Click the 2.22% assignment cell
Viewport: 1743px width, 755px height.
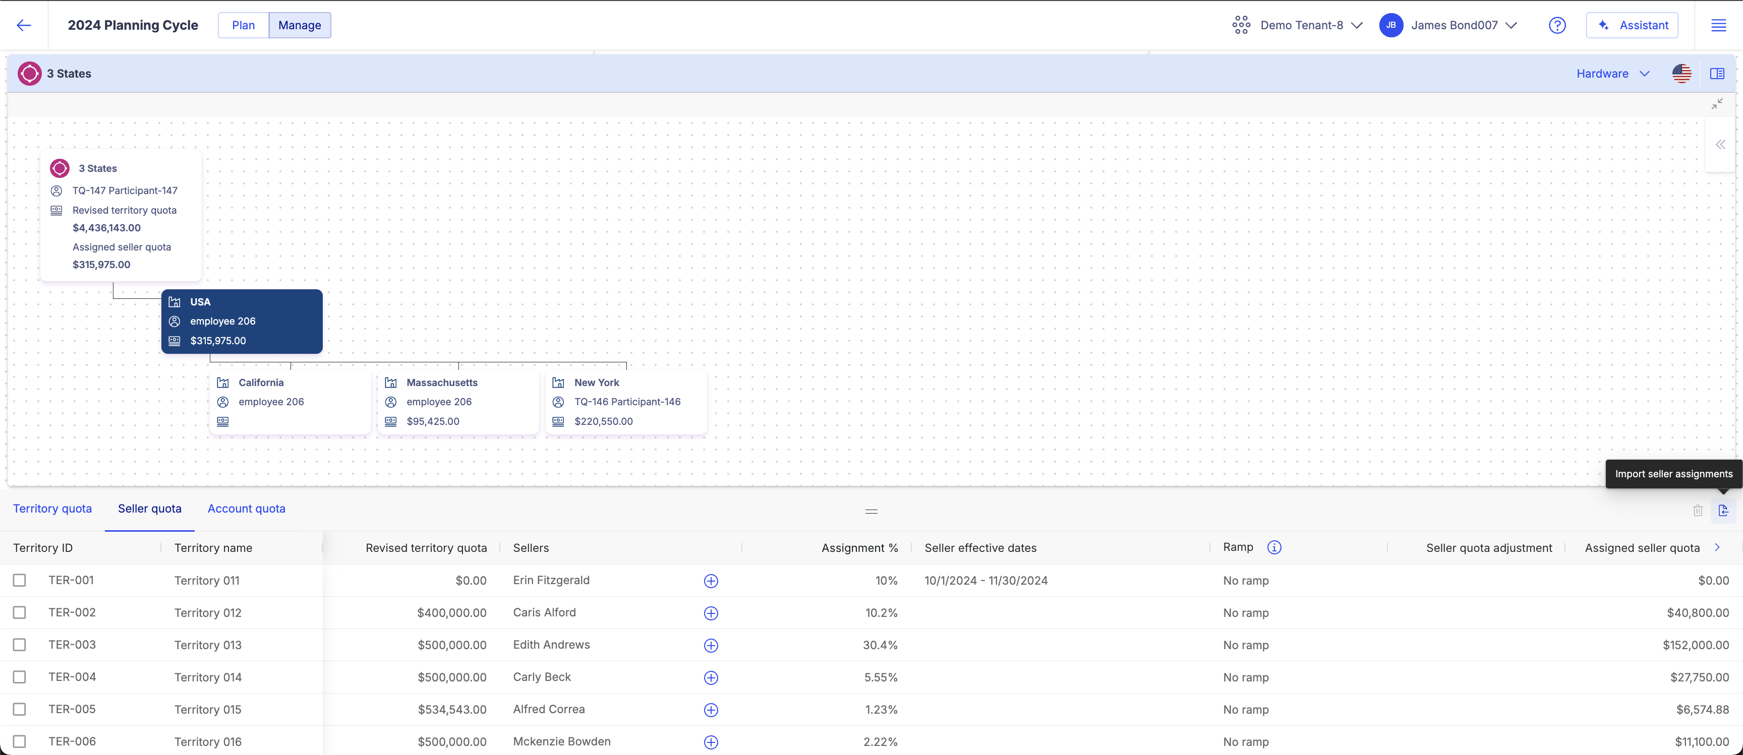pos(880,741)
